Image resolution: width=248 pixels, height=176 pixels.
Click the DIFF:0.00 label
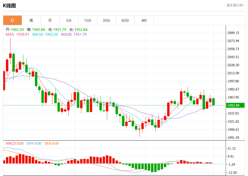coord(34,143)
